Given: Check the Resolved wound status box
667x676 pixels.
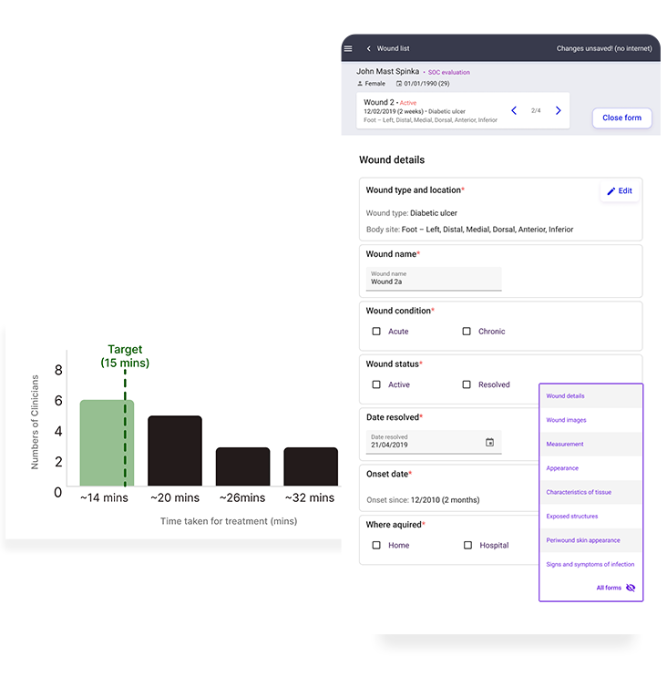Looking at the screenshot, I should point(467,384).
